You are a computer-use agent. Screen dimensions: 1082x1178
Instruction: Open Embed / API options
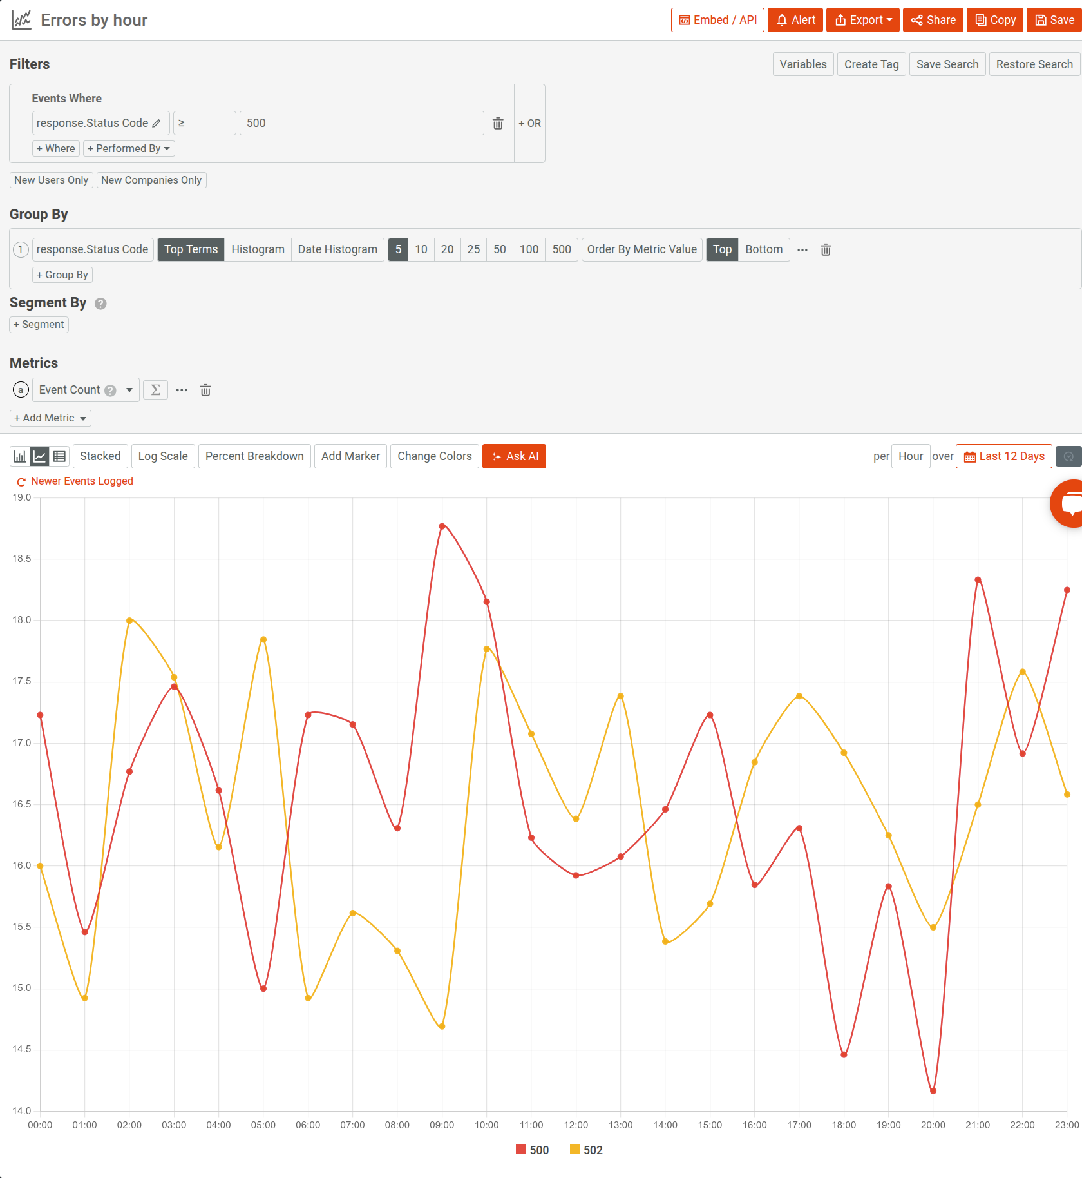click(717, 19)
